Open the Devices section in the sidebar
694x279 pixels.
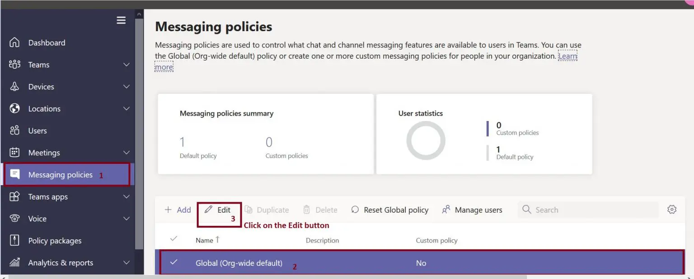click(x=41, y=86)
